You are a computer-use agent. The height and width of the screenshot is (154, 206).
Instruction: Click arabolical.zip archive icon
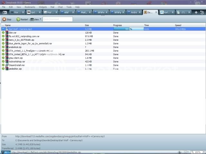[7, 47]
